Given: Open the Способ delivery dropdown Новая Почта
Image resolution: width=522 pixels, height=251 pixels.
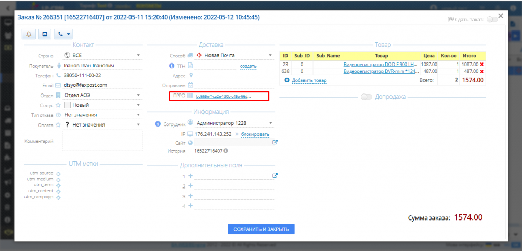Looking at the screenshot, I should (x=234, y=55).
